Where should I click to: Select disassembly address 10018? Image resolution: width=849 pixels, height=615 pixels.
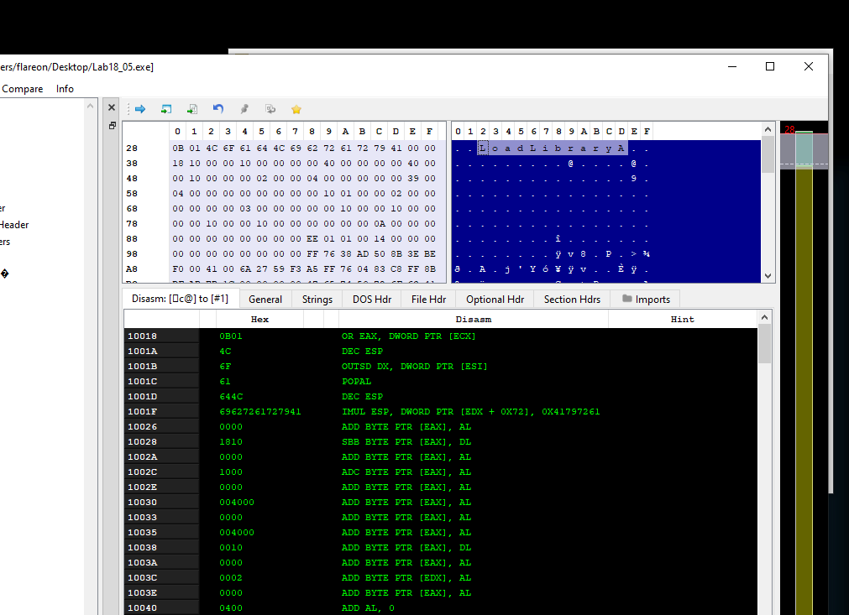[x=143, y=336]
